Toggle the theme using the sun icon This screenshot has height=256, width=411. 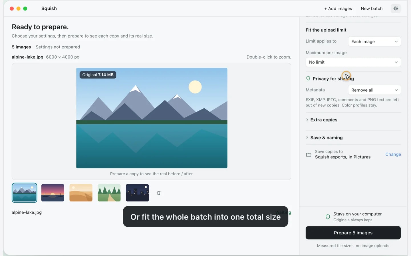tap(396, 9)
